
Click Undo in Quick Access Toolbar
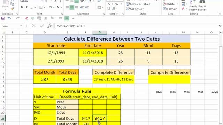point(9,18)
